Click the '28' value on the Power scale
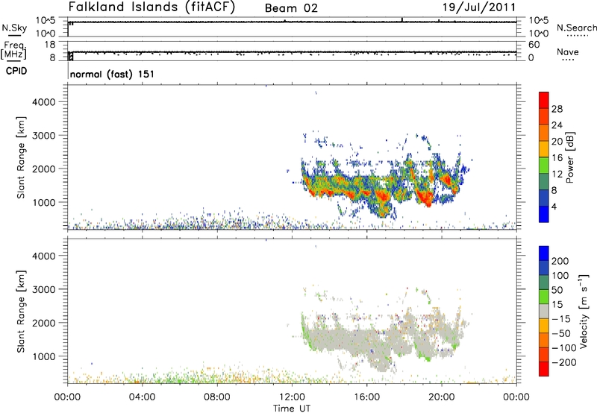 click(x=557, y=109)
